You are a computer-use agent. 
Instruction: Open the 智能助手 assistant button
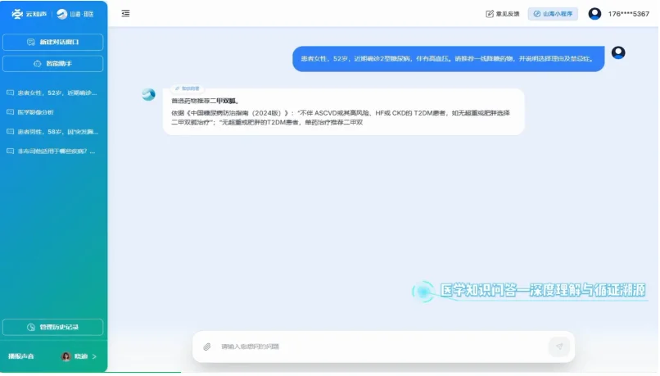(53, 64)
